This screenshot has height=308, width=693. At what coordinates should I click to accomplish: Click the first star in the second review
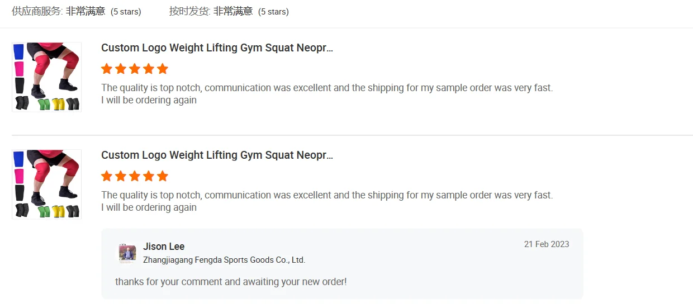coord(107,176)
